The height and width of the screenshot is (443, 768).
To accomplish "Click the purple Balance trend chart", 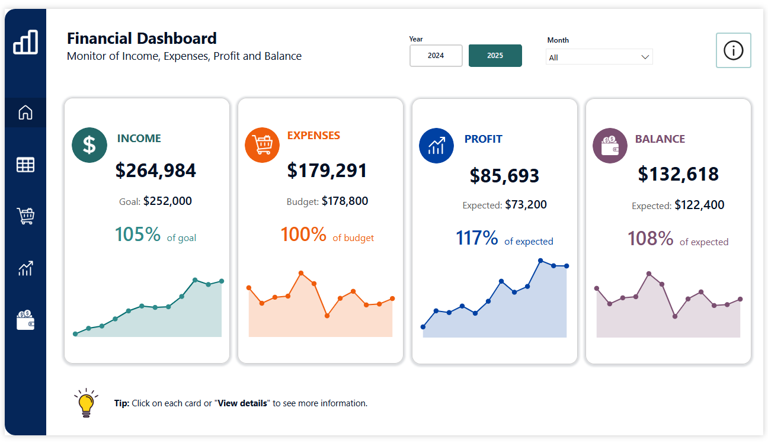I will 668,305.
